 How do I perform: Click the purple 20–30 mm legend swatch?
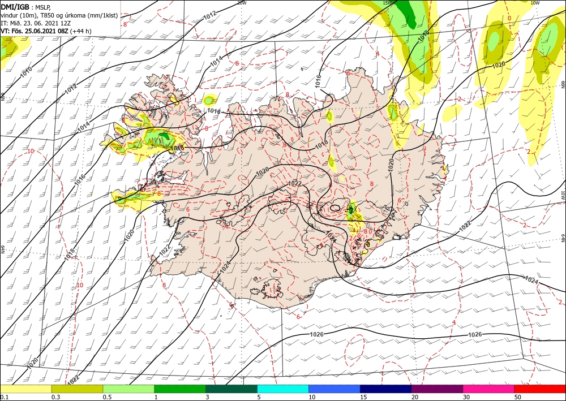[437, 389]
